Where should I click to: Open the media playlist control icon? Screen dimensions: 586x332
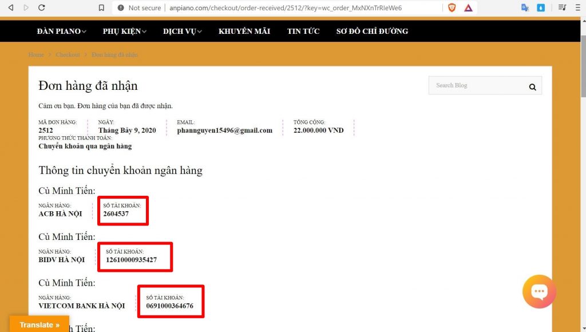pyautogui.click(x=562, y=8)
